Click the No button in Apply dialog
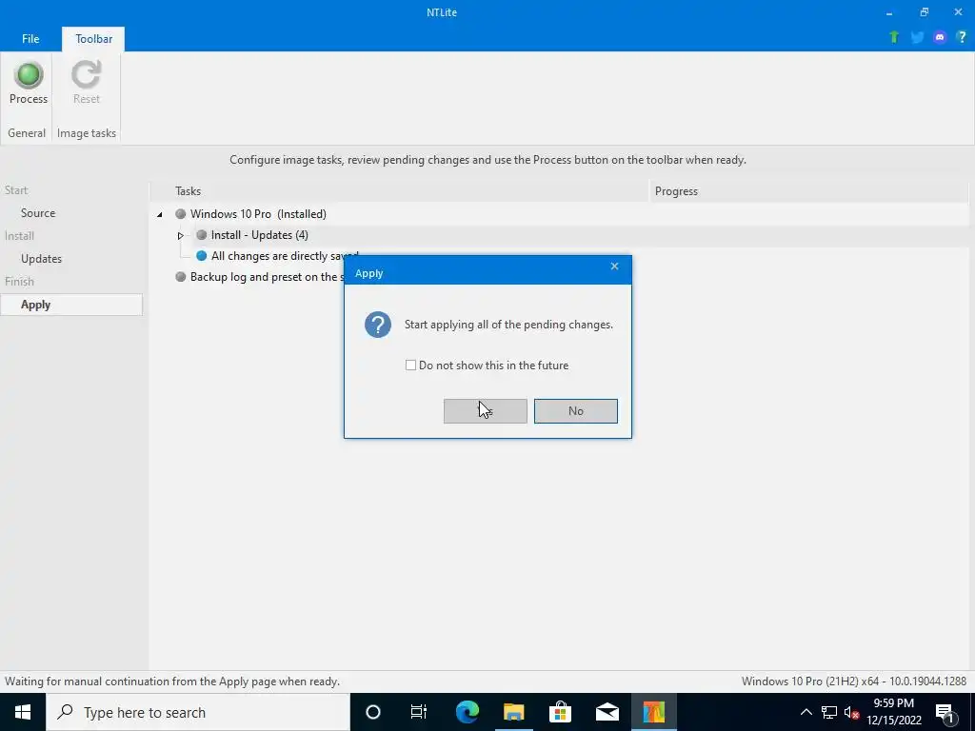This screenshot has width=975, height=731. [576, 411]
